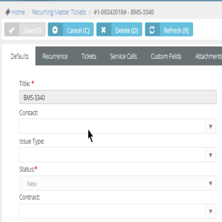This screenshot has width=222, height=222.
Task: Click the minus-circle icon on Cancel
Action: [x=55, y=30]
